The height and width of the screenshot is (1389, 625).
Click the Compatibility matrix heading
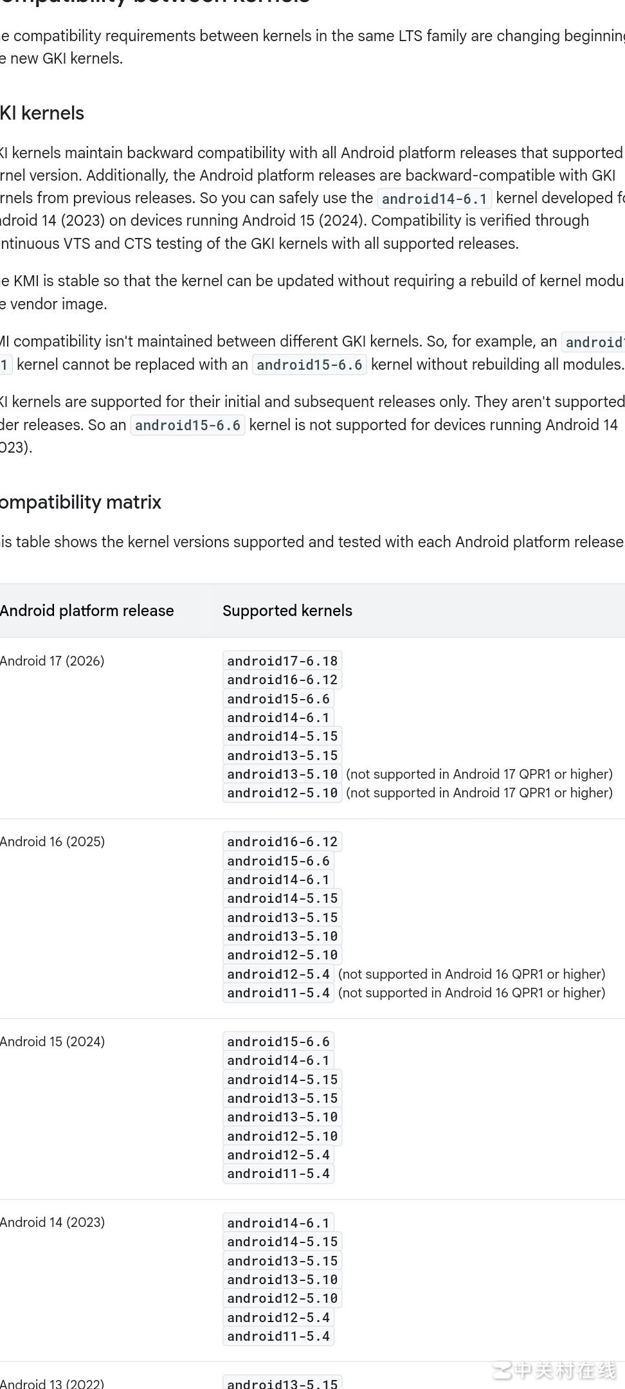point(80,502)
